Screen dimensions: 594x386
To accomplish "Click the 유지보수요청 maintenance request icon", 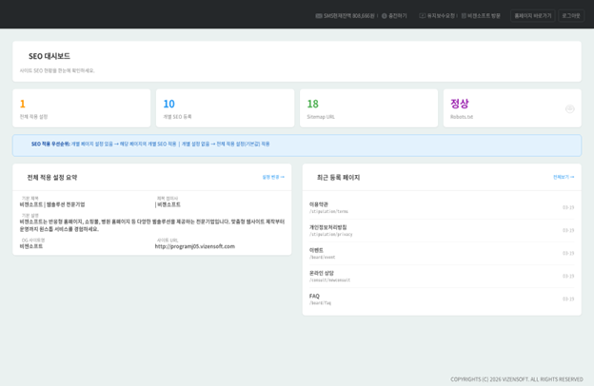I will pyautogui.click(x=423, y=16).
